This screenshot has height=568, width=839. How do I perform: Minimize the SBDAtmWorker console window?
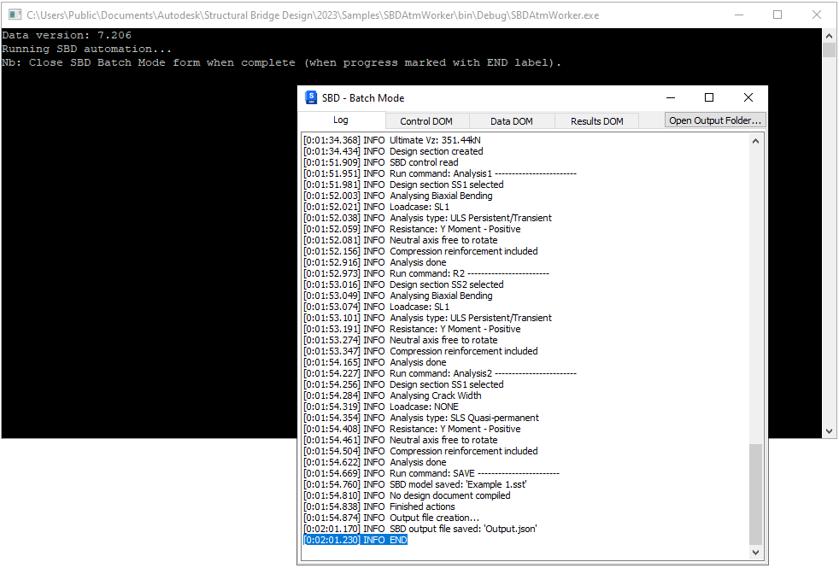739,15
